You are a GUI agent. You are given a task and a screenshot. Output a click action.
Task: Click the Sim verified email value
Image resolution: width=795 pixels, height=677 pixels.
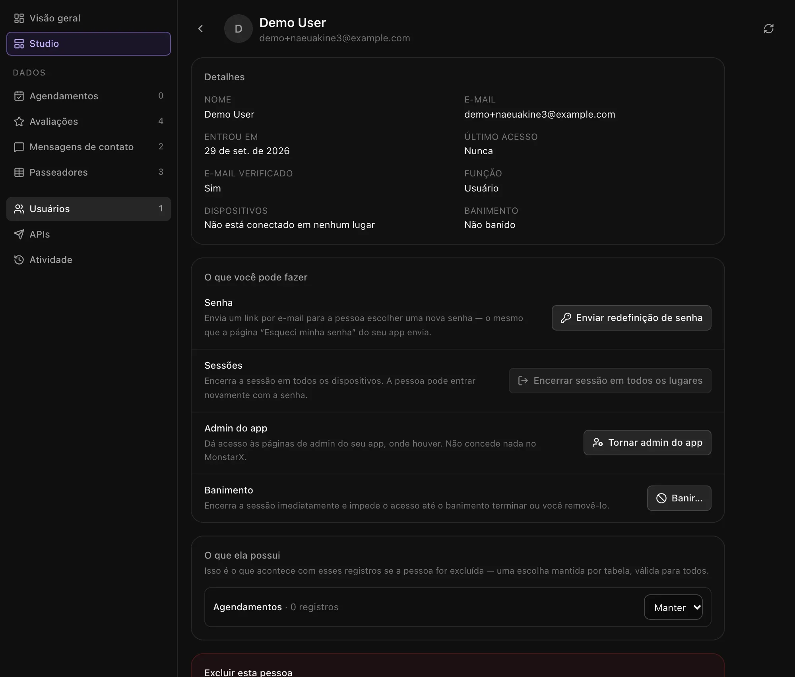coord(213,188)
